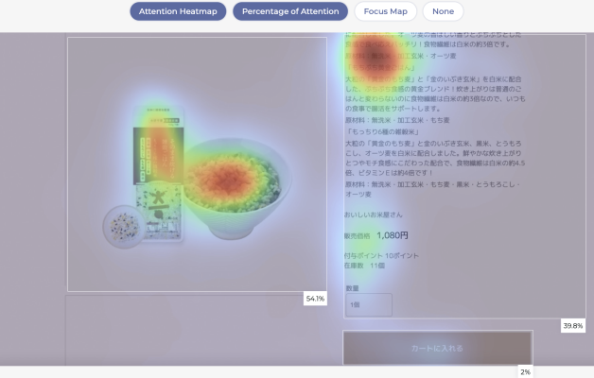Click the 販売価格 price label
Screen dimensions: 594x378
point(358,236)
